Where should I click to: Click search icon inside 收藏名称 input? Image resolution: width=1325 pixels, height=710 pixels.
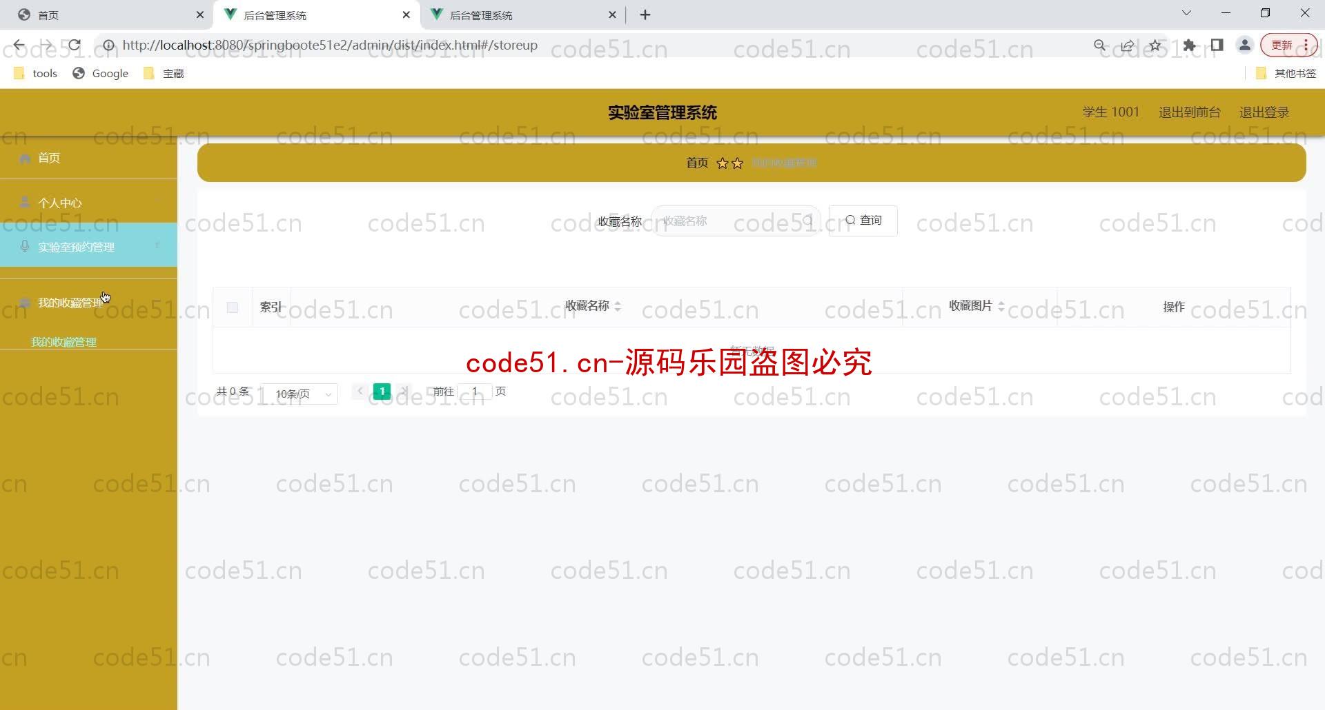tap(807, 221)
